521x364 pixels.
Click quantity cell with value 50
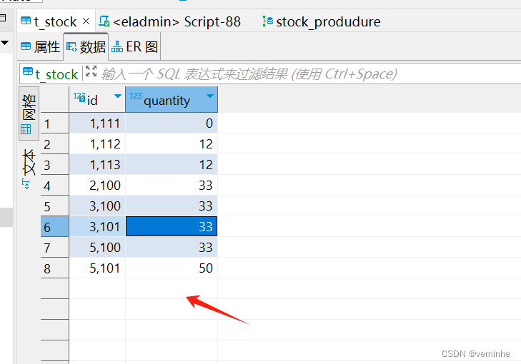(172, 268)
